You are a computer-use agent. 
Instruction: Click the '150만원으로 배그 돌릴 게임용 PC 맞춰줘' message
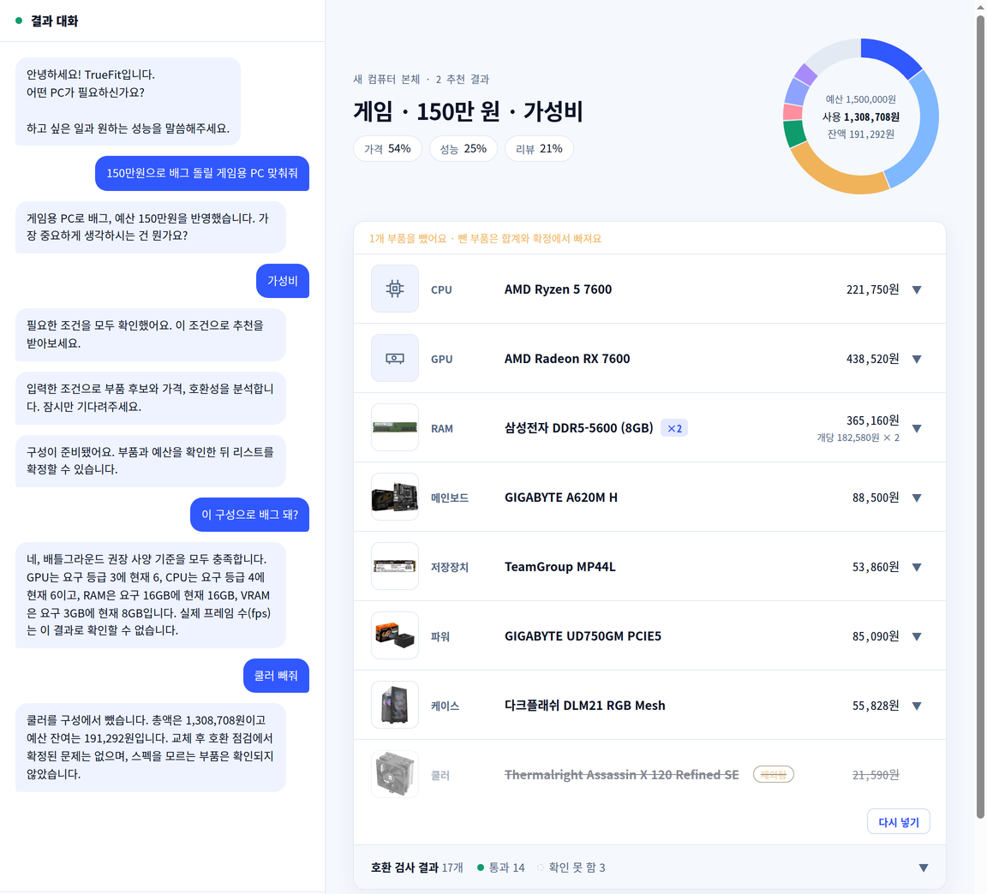point(202,173)
